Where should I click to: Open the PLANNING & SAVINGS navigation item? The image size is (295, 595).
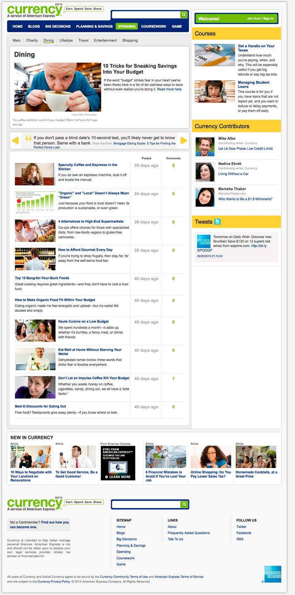pos(94,26)
